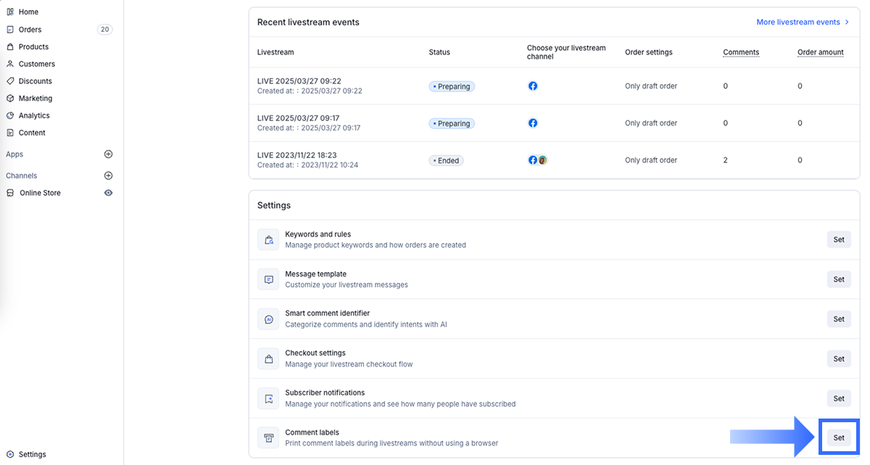The height and width of the screenshot is (465, 870).
Task: Click the Comments column header
Action: (x=741, y=52)
